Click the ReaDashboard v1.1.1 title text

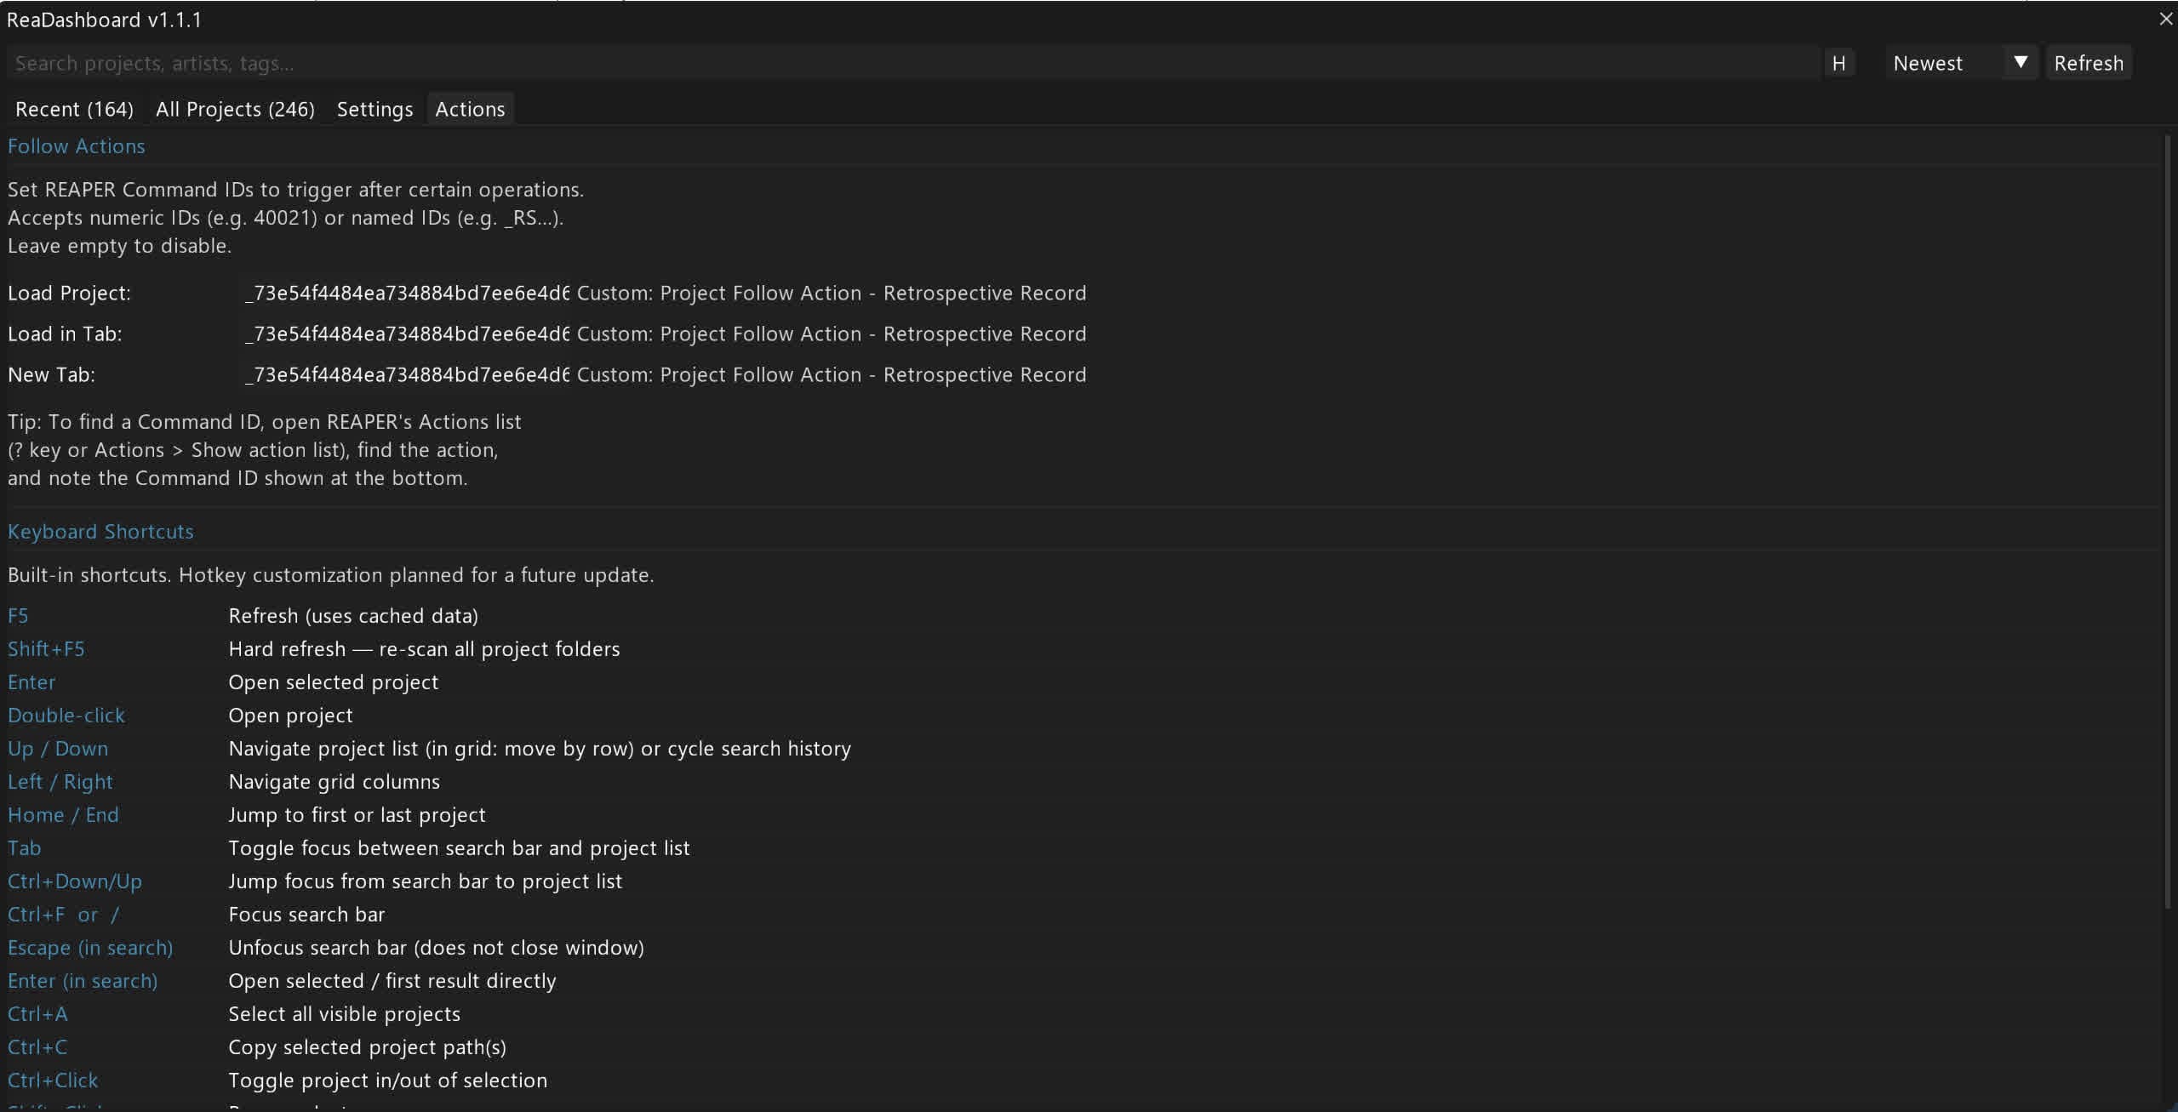click(x=105, y=20)
